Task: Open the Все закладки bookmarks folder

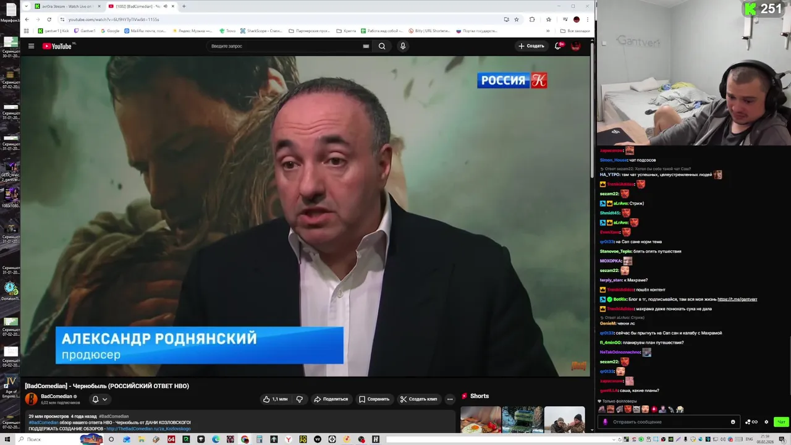Action: (x=575, y=30)
